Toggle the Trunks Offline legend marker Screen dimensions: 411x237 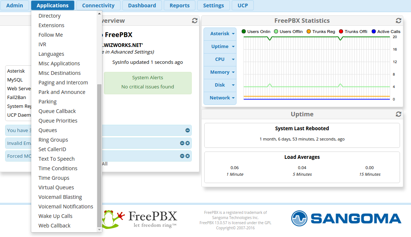point(341,32)
